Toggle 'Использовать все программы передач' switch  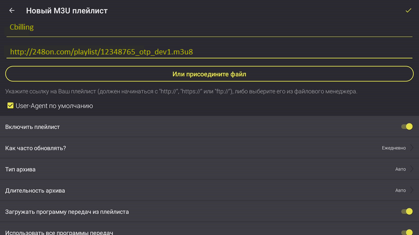407,232
